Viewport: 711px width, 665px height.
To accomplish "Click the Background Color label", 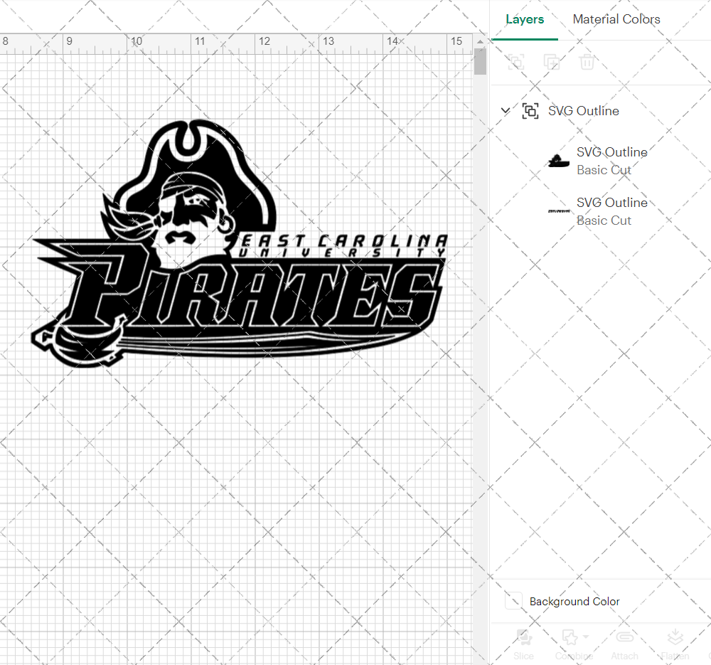I will click(x=574, y=602).
